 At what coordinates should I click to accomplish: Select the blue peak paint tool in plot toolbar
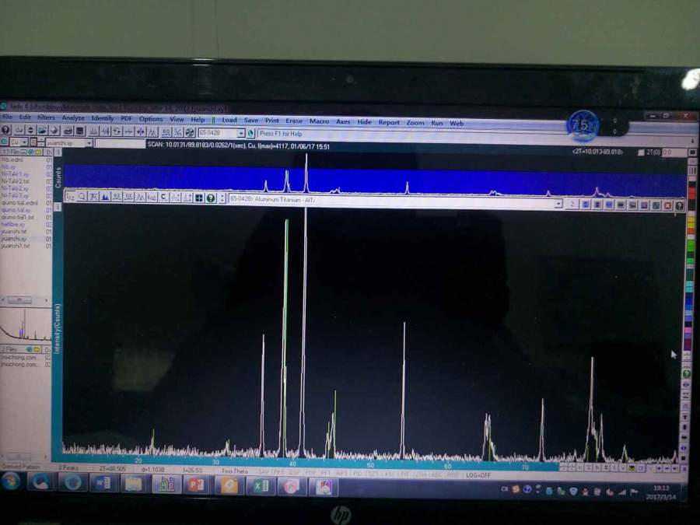[105, 197]
